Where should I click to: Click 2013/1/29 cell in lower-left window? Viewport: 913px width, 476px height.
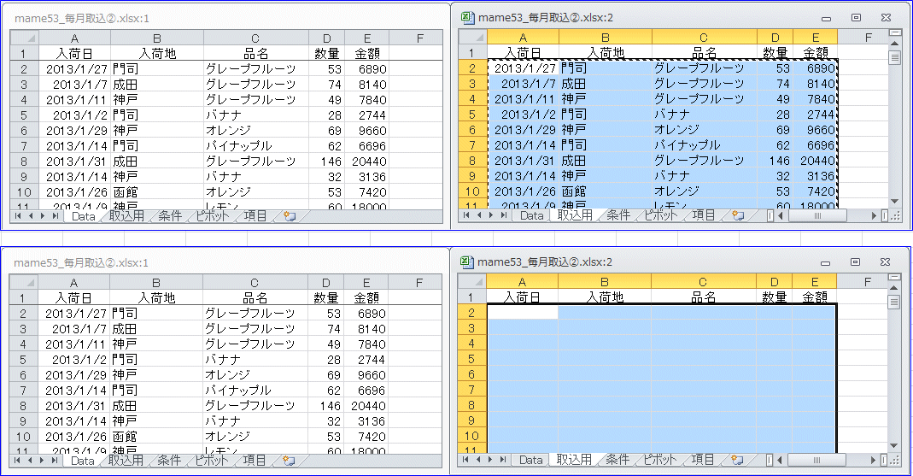tap(74, 375)
